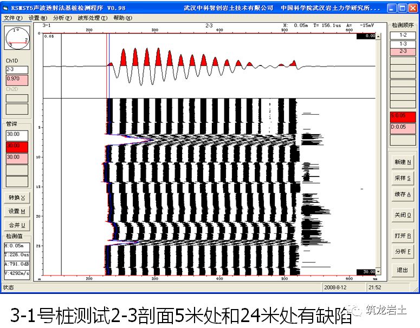The height and width of the screenshot is (328, 420).
Task: Open the 波形处理(T) menu
Action: pos(93,18)
